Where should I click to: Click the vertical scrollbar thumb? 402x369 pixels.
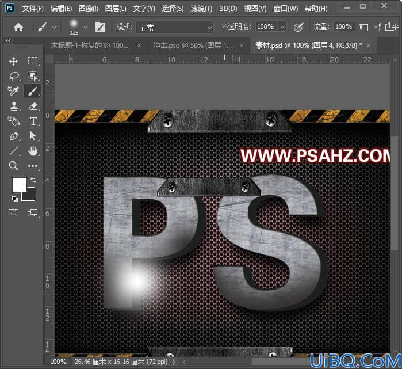[395, 192]
